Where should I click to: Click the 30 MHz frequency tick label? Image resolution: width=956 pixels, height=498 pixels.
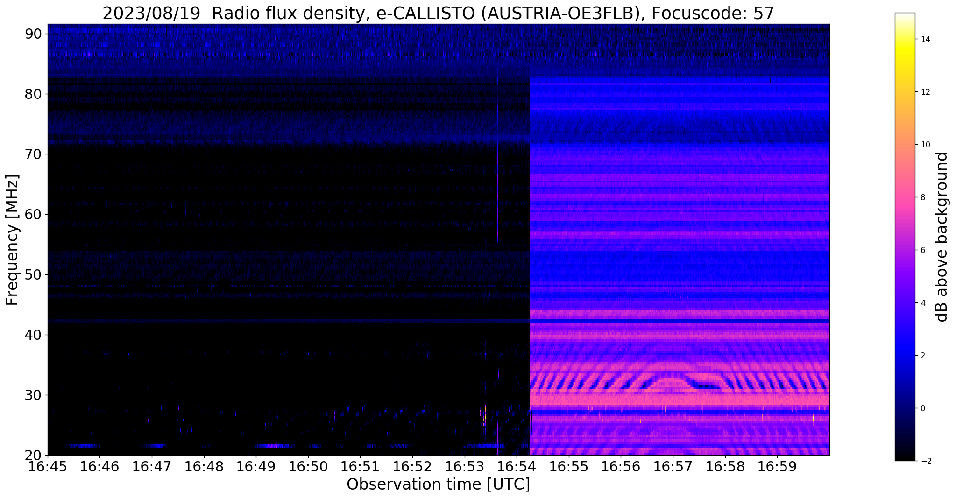pos(34,395)
